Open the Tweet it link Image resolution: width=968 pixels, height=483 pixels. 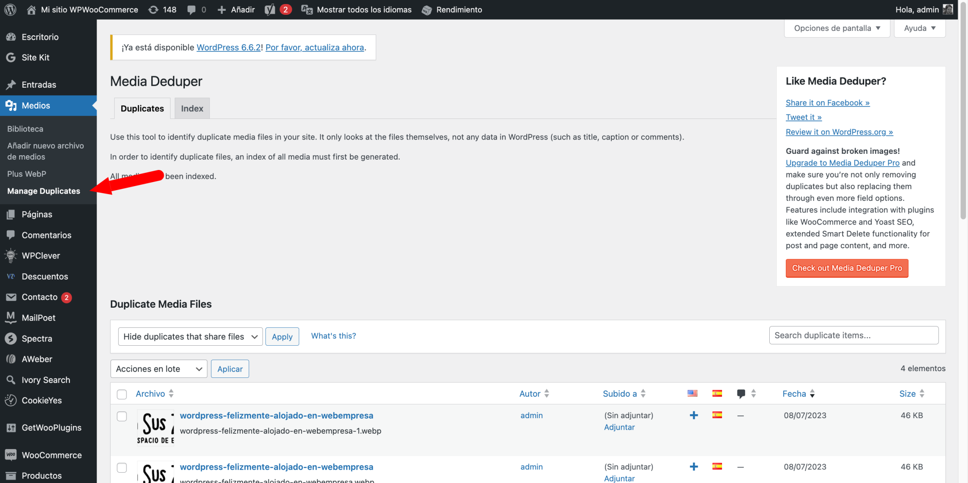[804, 117]
